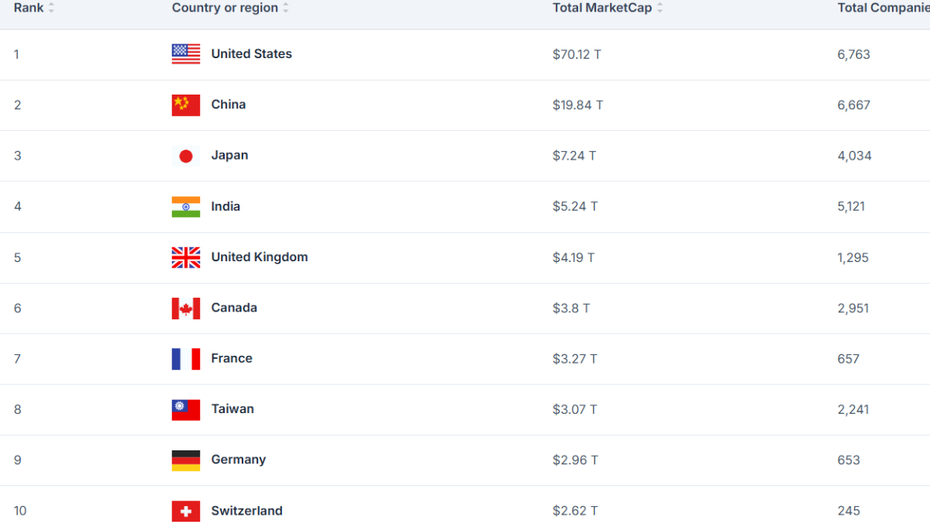Sort by Total MarketCap arrows

pyautogui.click(x=660, y=8)
